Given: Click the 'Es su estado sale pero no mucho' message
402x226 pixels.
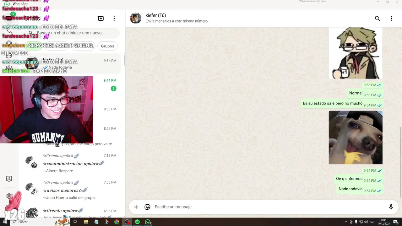Looking at the screenshot, I should [x=342, y=104].
